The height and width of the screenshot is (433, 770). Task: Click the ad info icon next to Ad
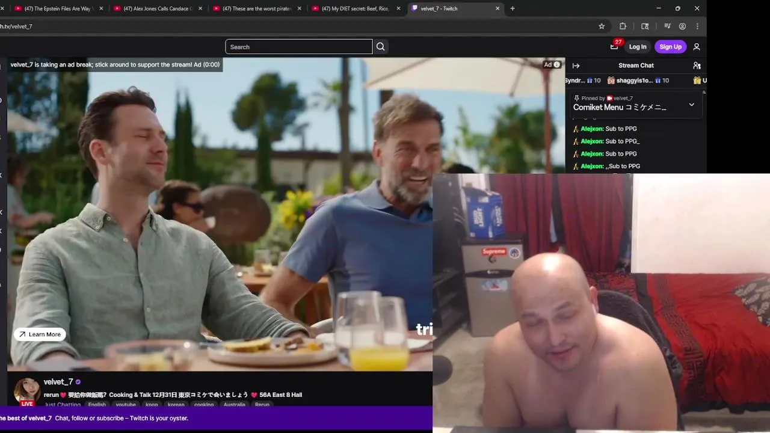556,65
